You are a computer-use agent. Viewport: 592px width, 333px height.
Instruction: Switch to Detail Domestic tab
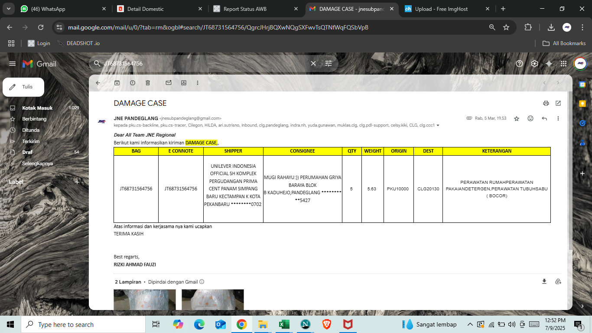pos(160,9)
